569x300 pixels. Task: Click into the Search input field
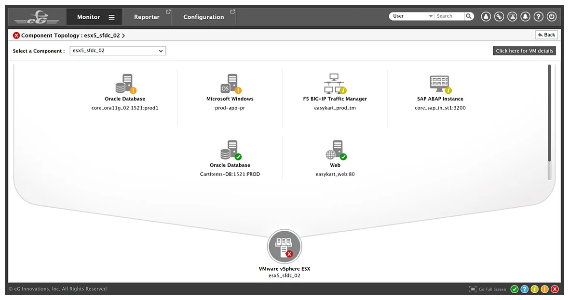449,16
